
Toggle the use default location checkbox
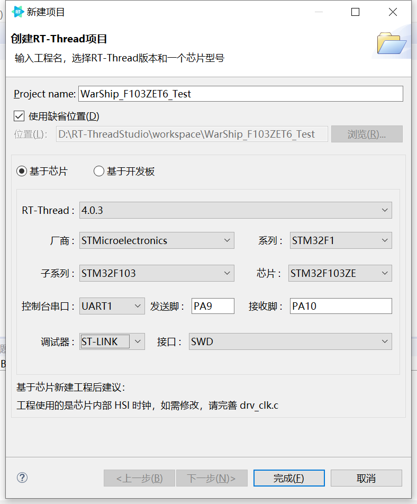[20, 116]
